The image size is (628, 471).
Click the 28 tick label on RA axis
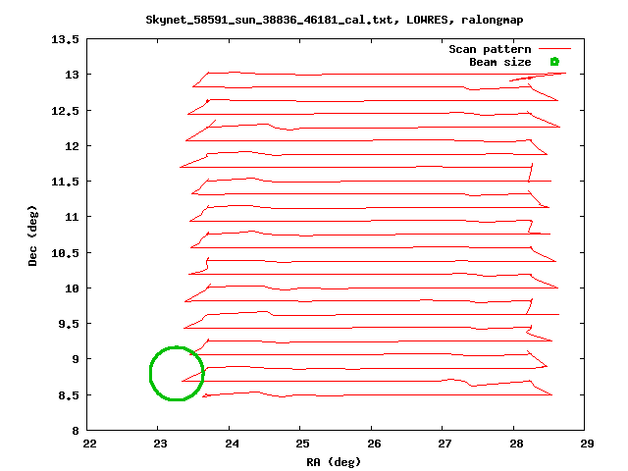tap(516, 444)
